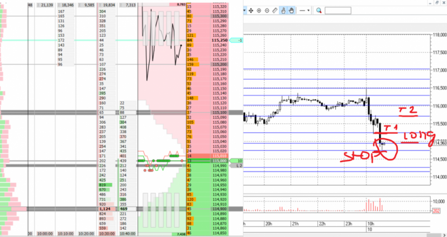447x237 pixels.
Task: Select the 115,000 best bid price cell
Action: pyautogui.click(x=220, y=161)
